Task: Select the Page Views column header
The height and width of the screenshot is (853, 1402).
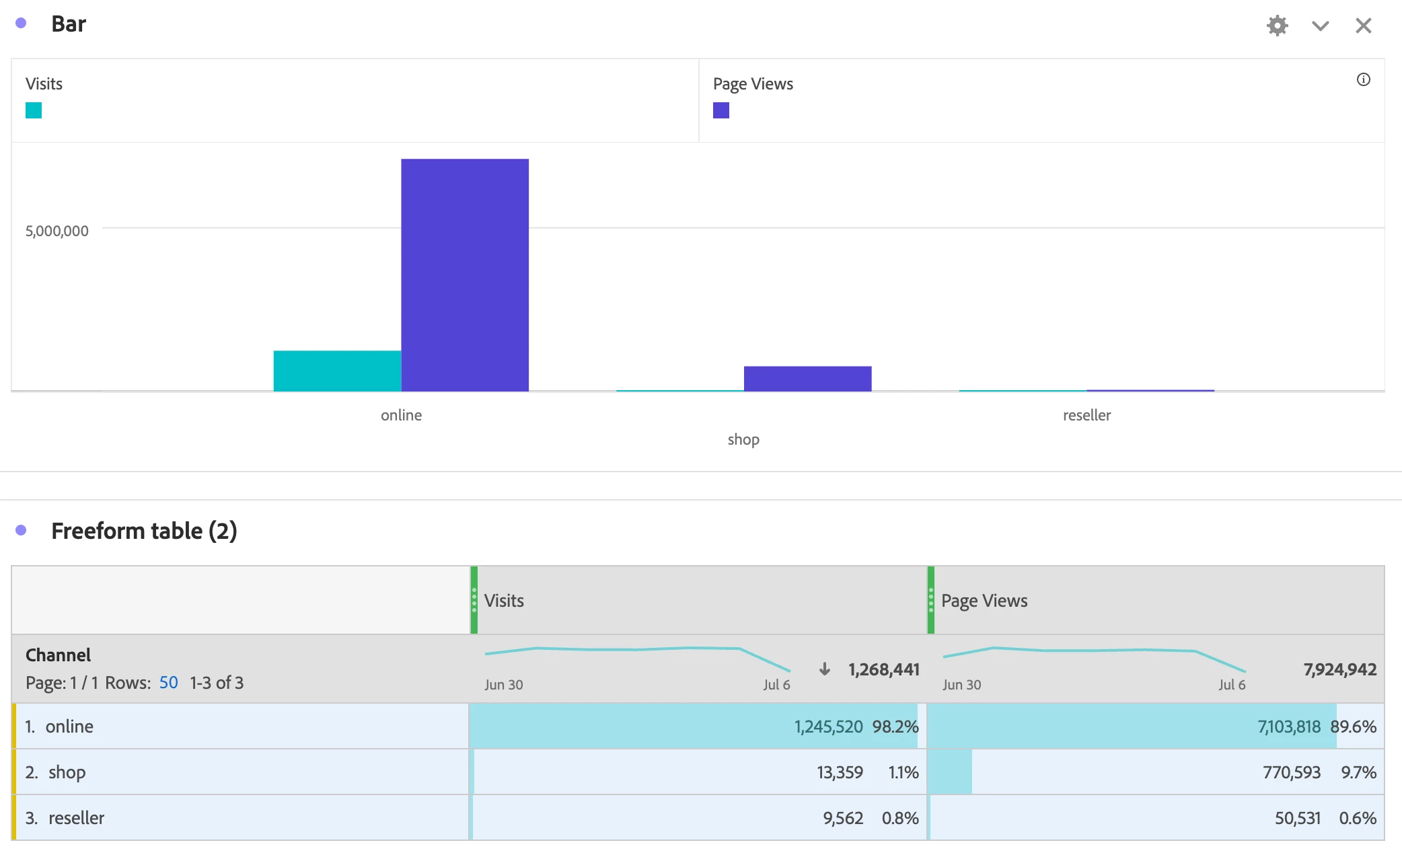Action: [x=984, y=600]
